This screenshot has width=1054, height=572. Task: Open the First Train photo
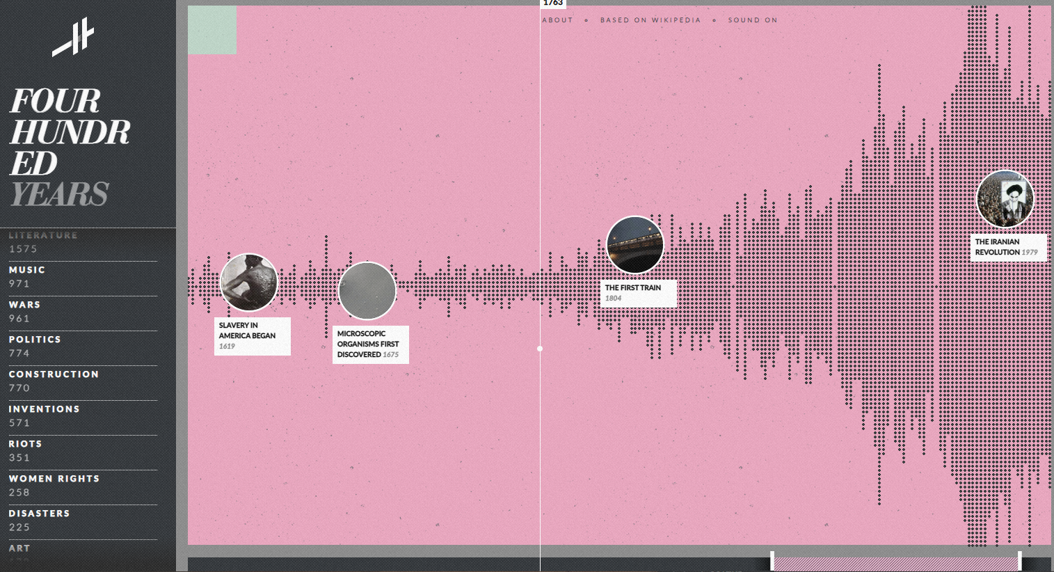coord(635,245)
